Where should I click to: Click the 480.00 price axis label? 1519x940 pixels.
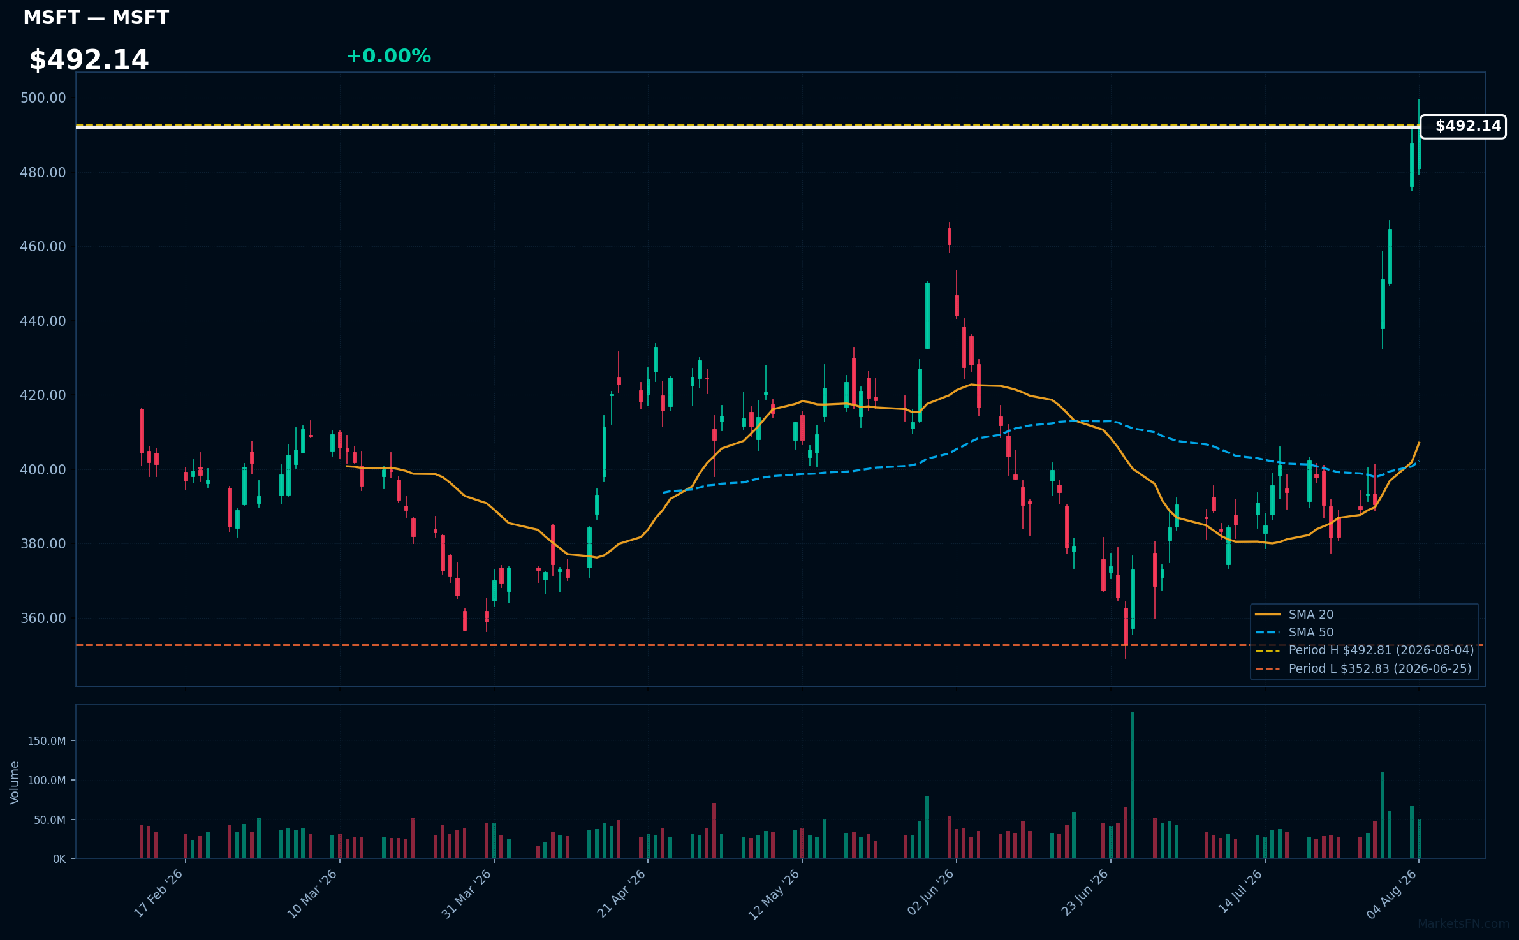[43, 172]
